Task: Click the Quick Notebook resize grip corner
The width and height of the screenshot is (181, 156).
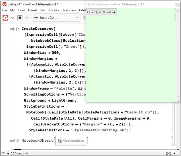Action: click(x=178, y=101)
